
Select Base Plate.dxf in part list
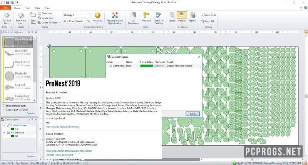point(18,42)
